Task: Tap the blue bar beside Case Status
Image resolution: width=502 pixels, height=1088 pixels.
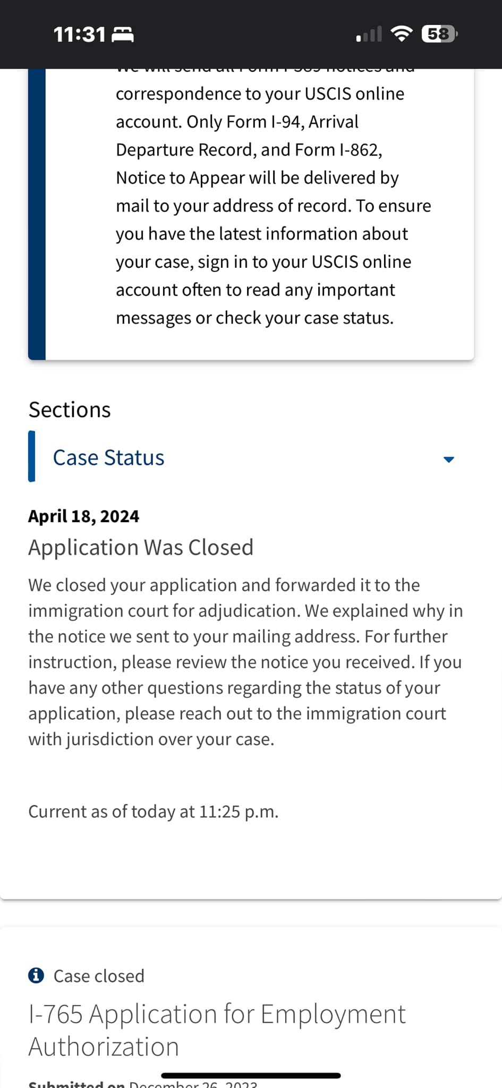Action: pyautogui.click(x=32, y=456)
